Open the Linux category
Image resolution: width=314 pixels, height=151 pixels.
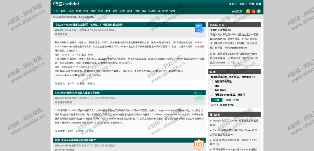70,11
